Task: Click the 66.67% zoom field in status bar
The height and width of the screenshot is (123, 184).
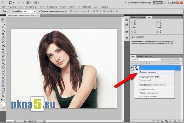Action: pyautogui.click(x=10, y=121)
